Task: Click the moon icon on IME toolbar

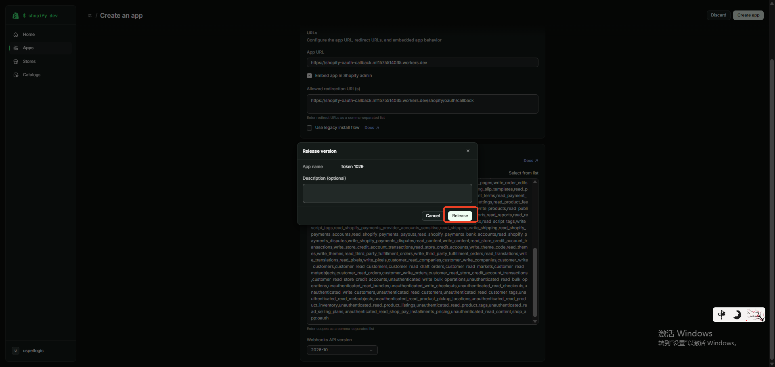Action: click(x=737, y=315)
